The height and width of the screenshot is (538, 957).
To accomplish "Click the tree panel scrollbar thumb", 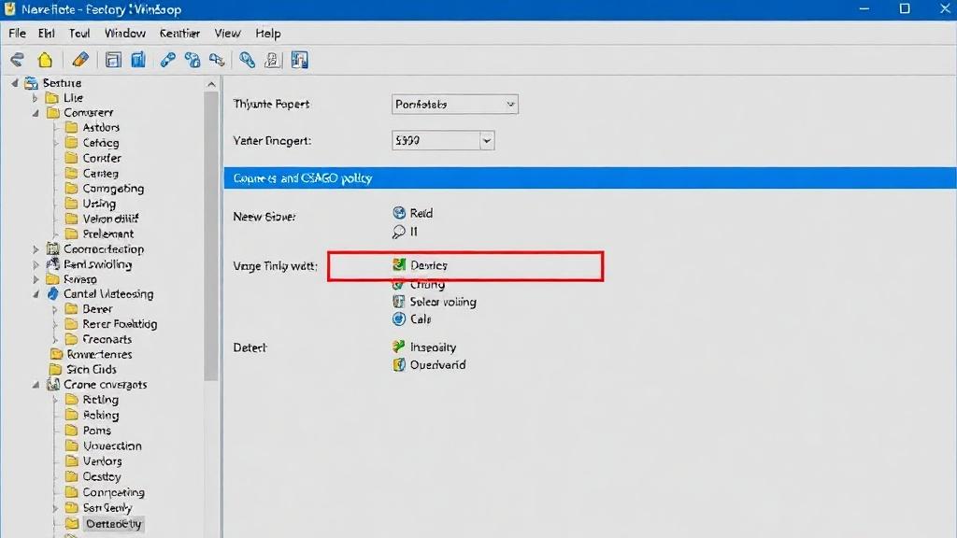I will [211, 236].
